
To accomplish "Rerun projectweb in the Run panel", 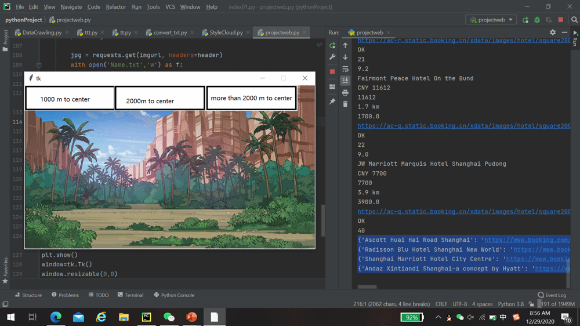I will (x=332, y=45).
